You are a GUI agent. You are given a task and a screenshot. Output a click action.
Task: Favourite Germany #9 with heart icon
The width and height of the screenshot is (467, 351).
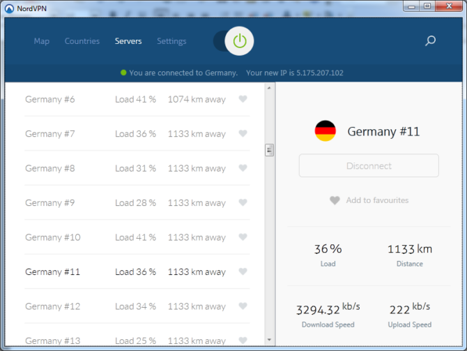[x=243, y=202]
